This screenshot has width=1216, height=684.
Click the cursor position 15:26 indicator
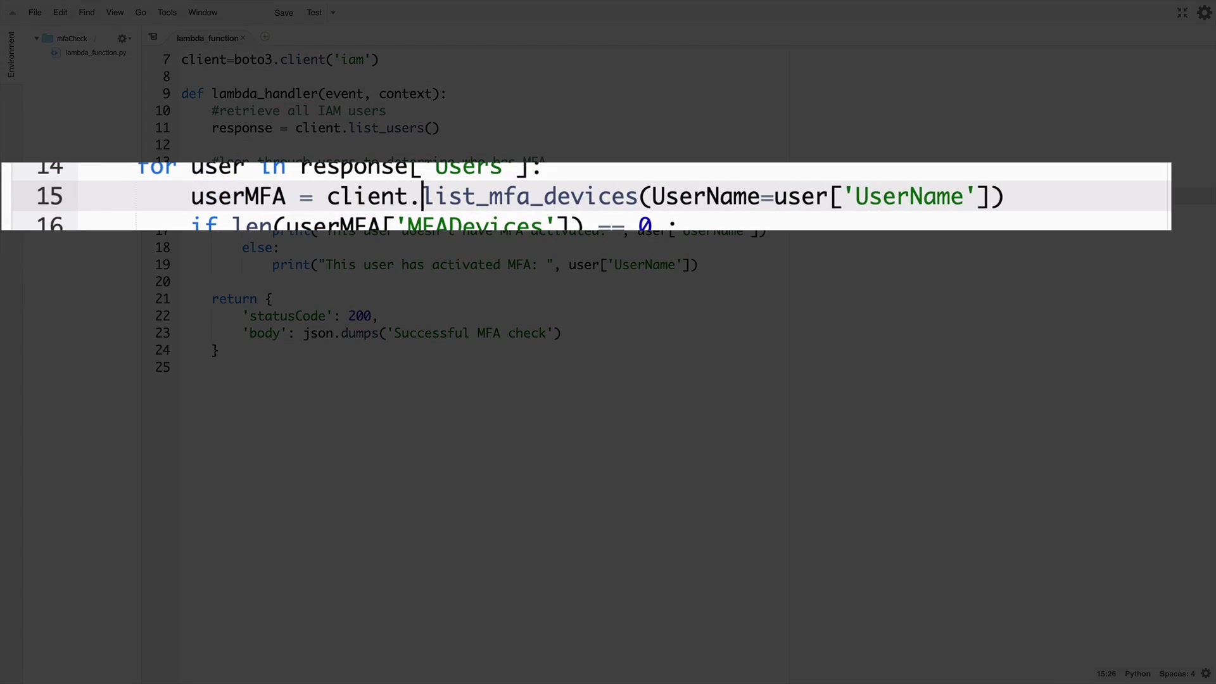click(1106, 674)
